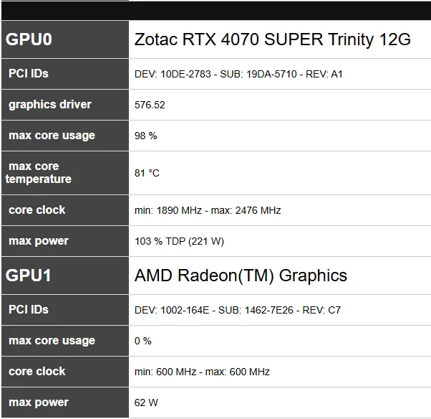Select the 0 % max core usage value
The height and width of the screenshot is (419, 431).
(143, 341)
